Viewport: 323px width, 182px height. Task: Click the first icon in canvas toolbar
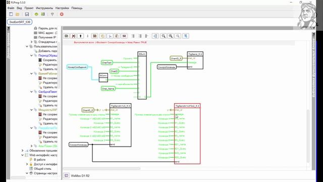pyautogui.click(x=66, y=36)
